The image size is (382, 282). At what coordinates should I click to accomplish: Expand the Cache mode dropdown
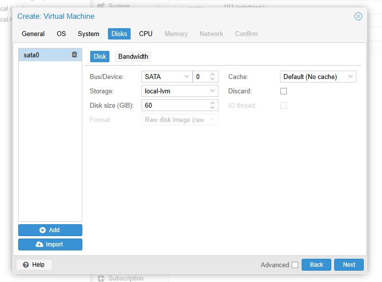click(x=350, y=77)
